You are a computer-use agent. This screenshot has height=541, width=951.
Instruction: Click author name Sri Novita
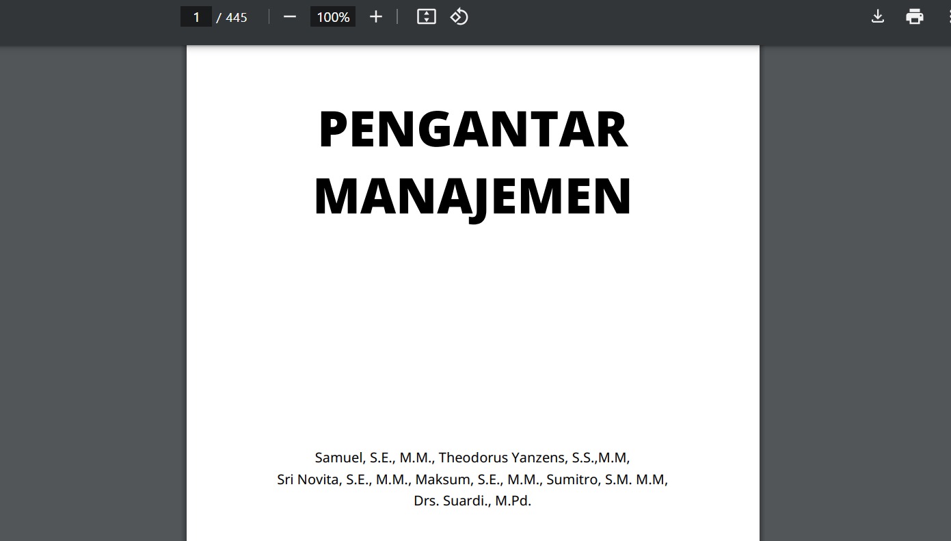(x=309, y=479)
